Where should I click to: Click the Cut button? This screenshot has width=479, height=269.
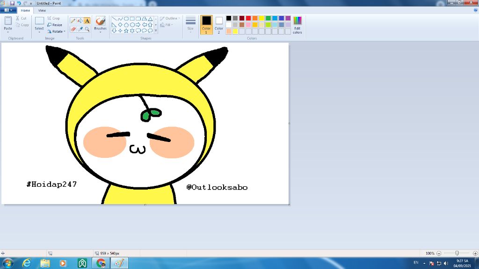coord(21,18)
